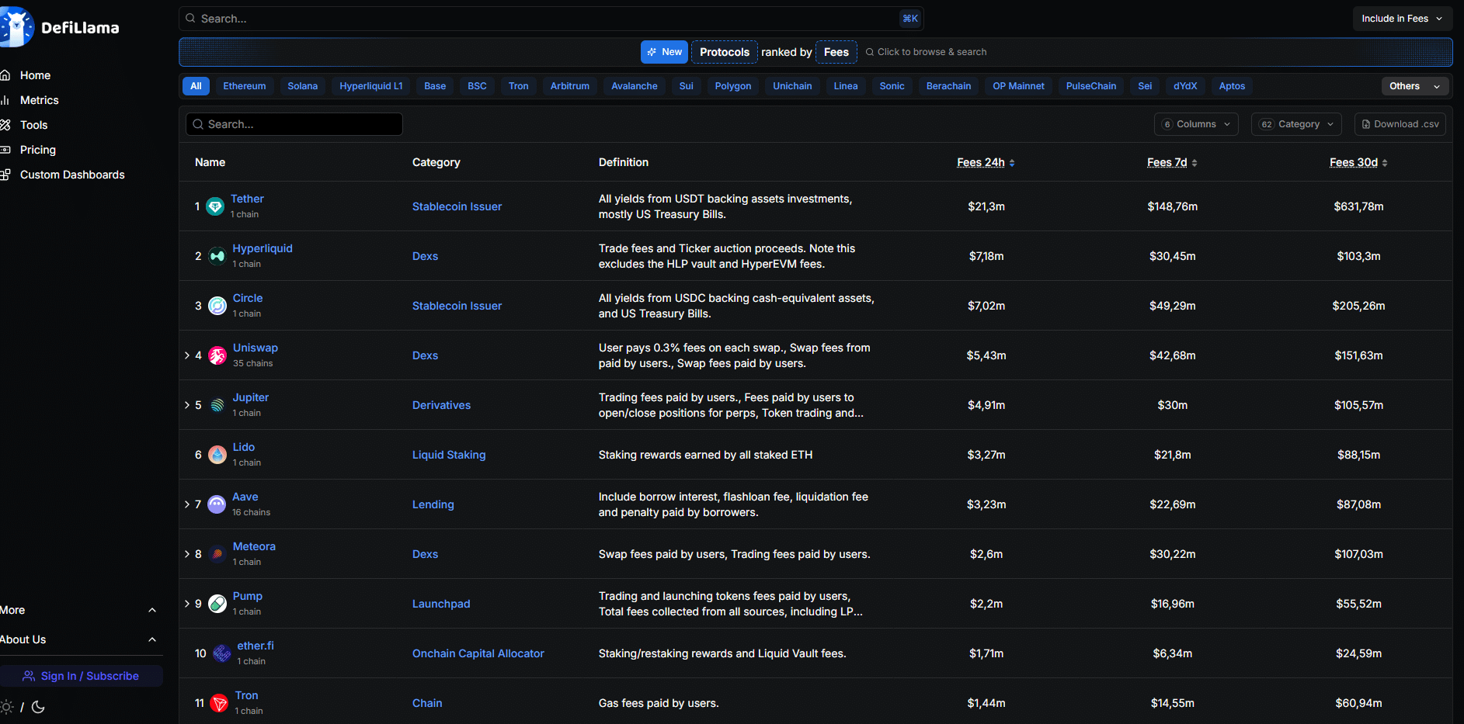Switch to dark mode moon icon
Viewport: 1464px width, 724px height.
tap(38, 707)
